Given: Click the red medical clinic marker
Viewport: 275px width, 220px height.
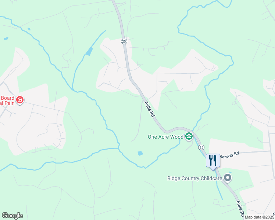Looking at the screenshot, I should pos(20,100).
